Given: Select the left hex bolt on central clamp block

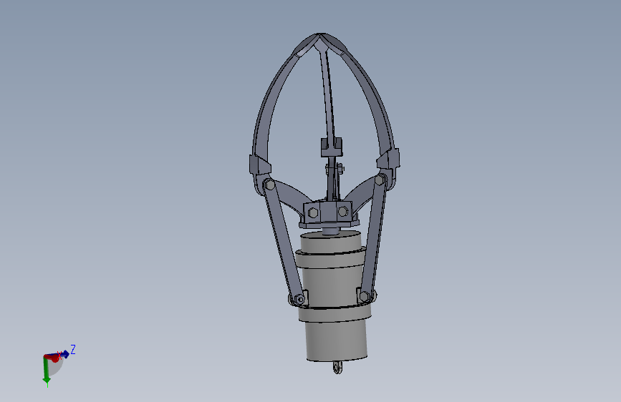Looking at the screenshot, I should click(313, 213).
